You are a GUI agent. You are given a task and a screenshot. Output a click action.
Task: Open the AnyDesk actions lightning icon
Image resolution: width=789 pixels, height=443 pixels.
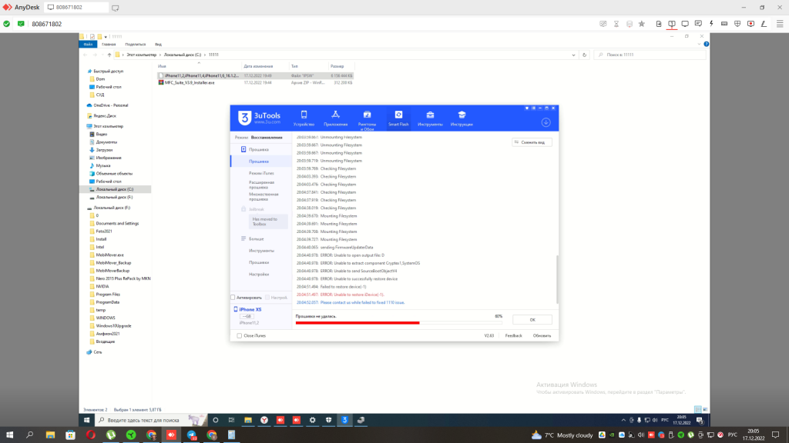711,24
